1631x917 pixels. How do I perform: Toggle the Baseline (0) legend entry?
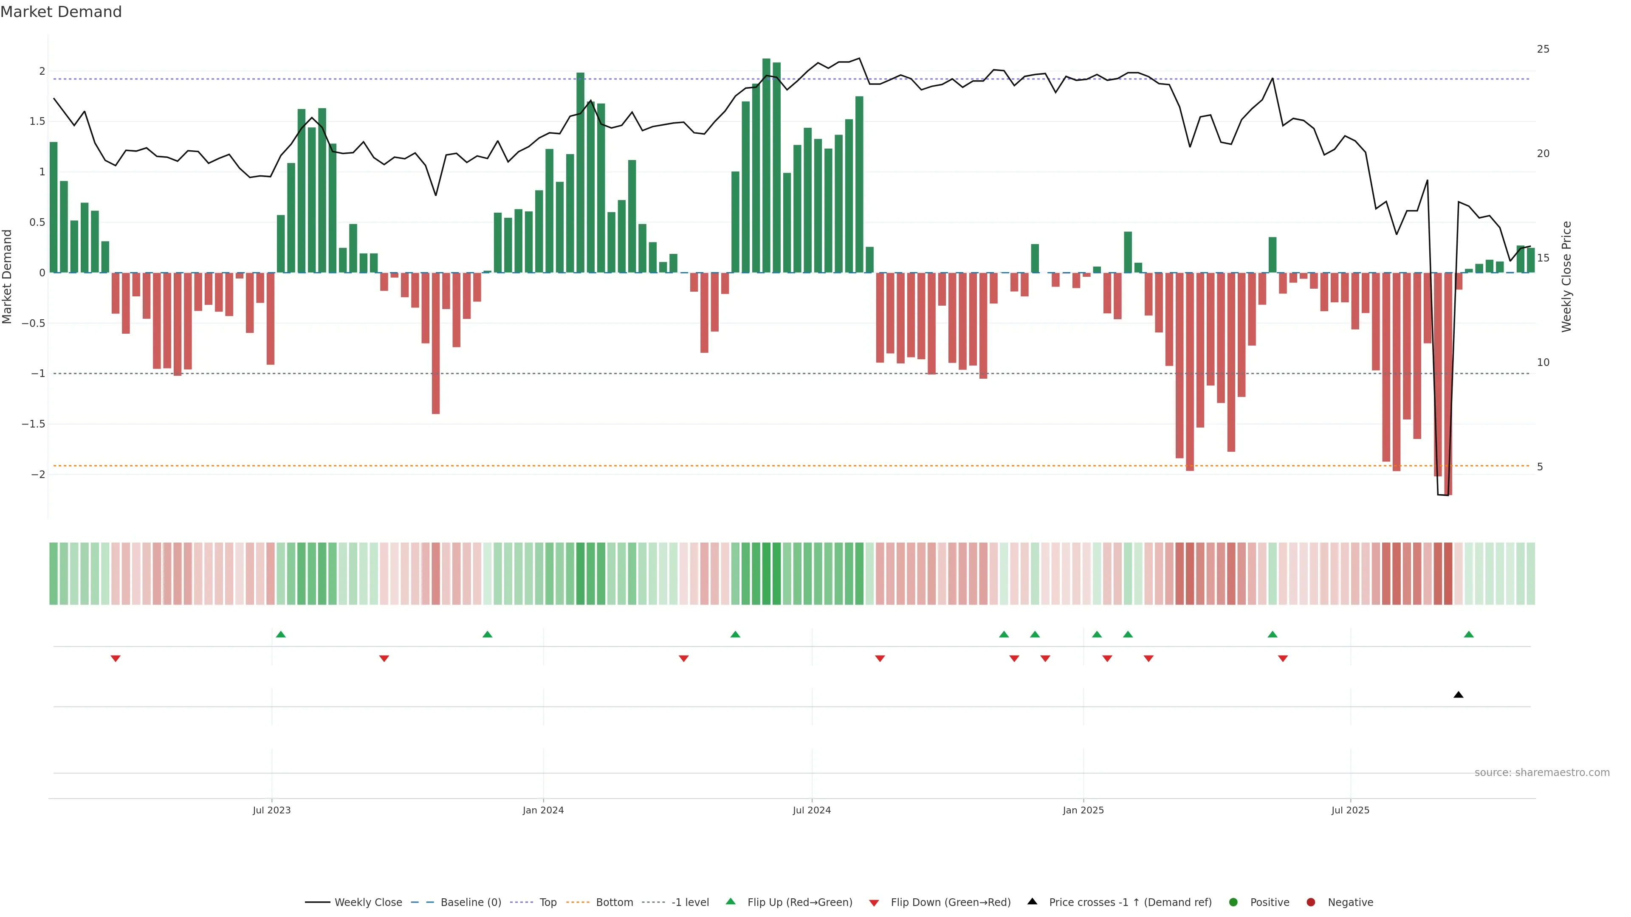[x=471, y=903]
